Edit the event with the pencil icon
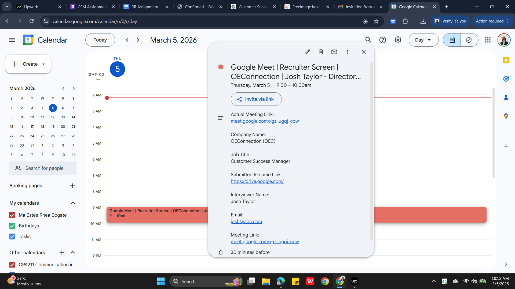This screenshot has width=515, height=289. pos(307,52)
